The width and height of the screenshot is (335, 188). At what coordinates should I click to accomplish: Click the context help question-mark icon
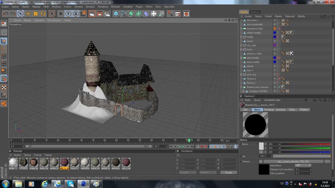(x=170, y=14)
